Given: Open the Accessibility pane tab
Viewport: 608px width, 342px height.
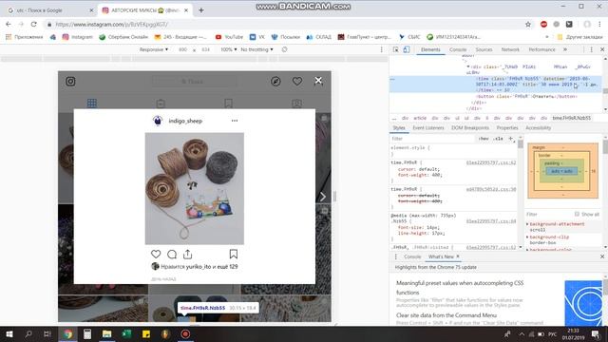Looking at the screenshot, I should (539, 127).
